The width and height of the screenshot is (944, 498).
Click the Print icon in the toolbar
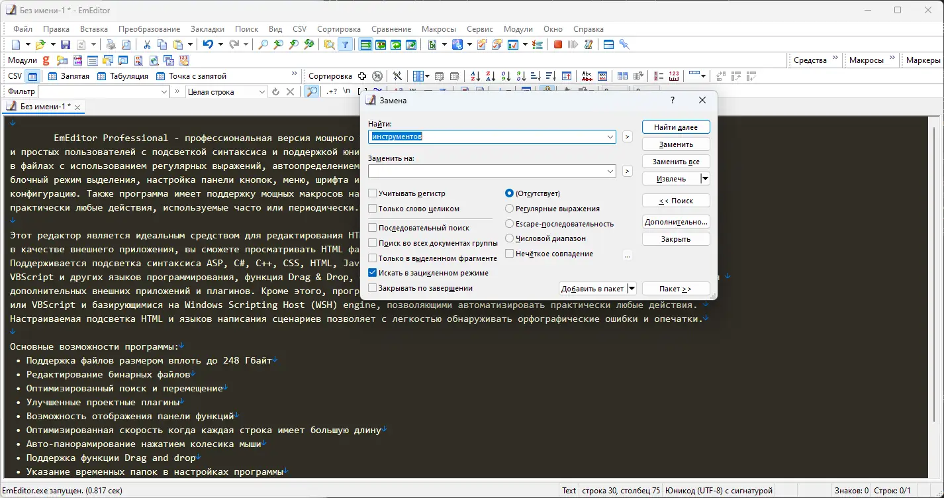click(x=111, y=44)
